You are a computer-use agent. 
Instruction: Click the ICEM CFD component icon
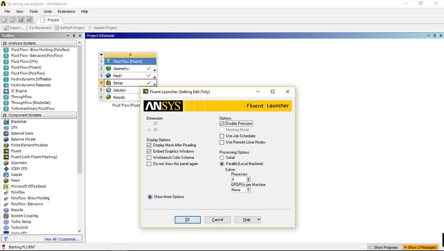point(6,169)
